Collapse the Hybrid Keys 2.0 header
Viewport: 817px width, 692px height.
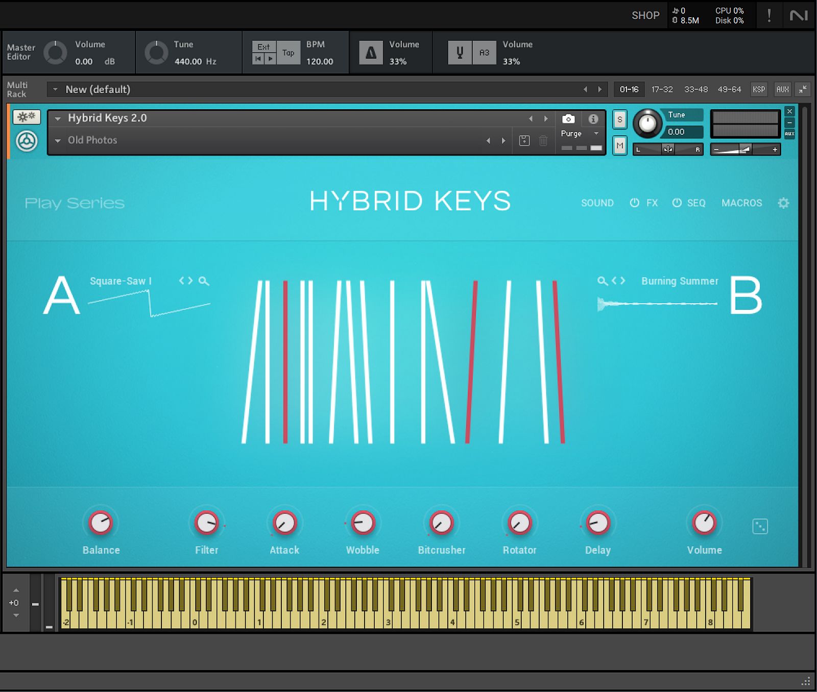pyautogui.click(x=59, y=118)
